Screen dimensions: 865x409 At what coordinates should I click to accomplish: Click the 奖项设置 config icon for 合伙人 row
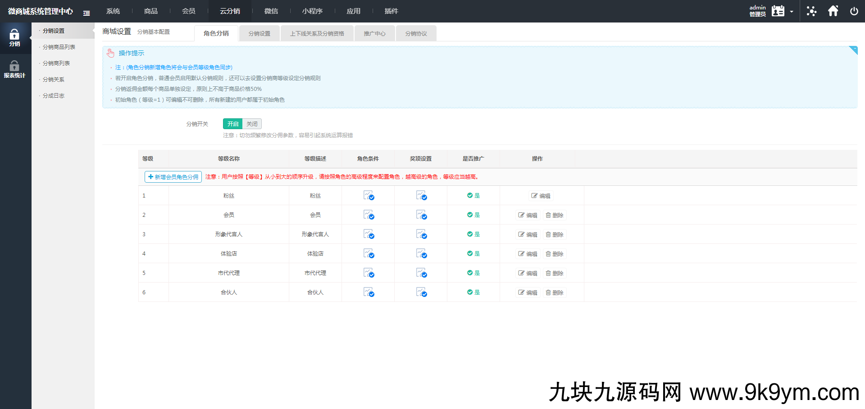coord(421,292)
